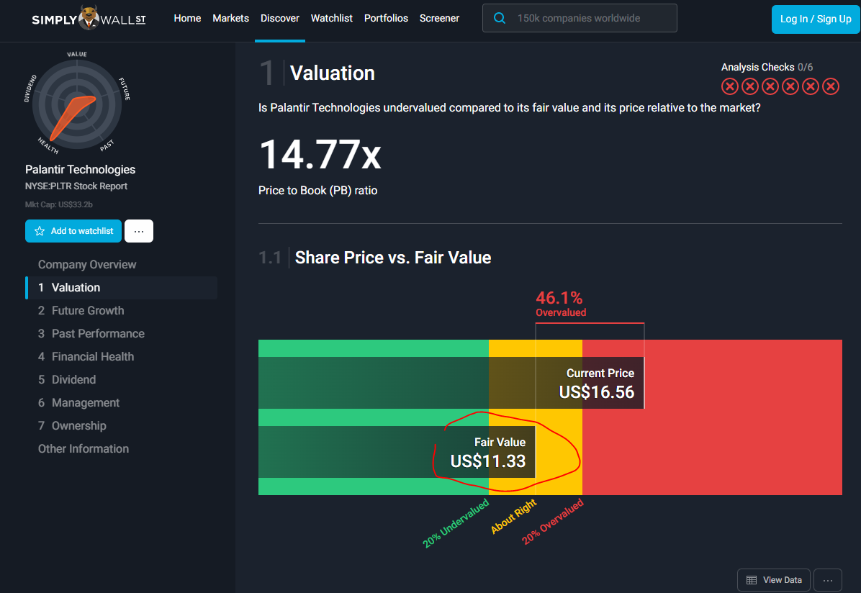Click the 14.77x ratio value
Screen dimensions: 861x593
coord(320,155)
